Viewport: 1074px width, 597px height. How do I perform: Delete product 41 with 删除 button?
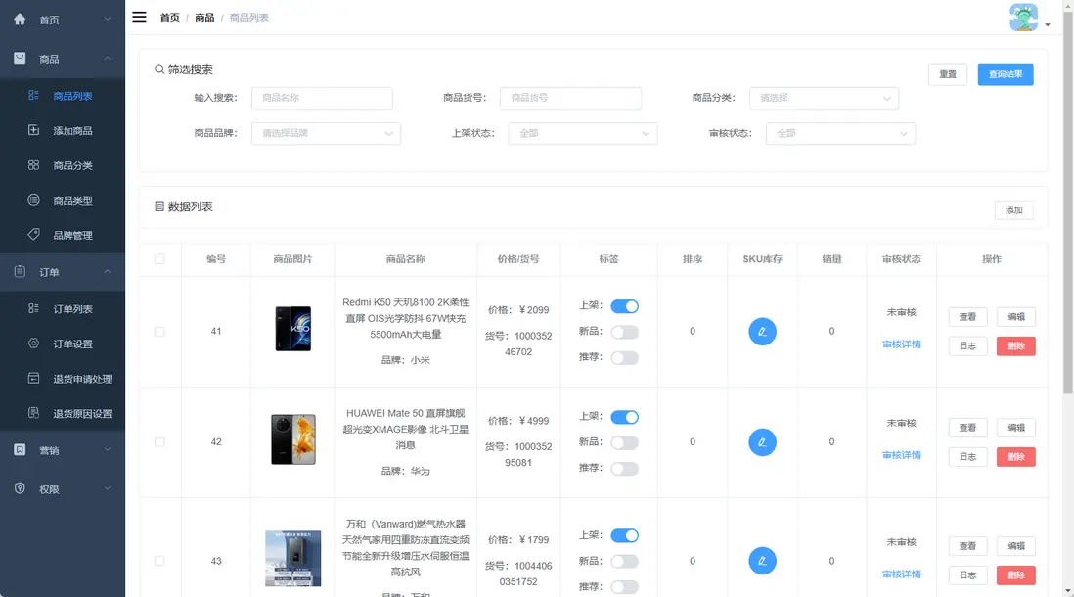1015,346
